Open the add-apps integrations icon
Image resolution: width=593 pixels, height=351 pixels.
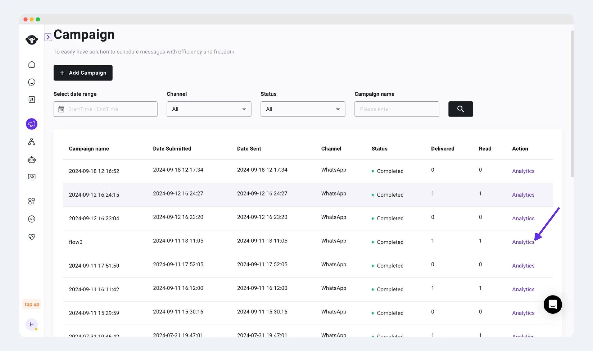(x=32, y=201)
